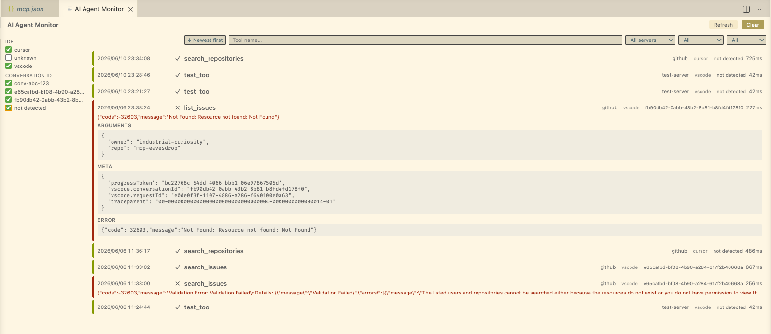Image resolution: width=771 pixels, height=334 pixels.
Task: Expand the 23:34:08 search_repositories entry
Action: coord(429,59)
